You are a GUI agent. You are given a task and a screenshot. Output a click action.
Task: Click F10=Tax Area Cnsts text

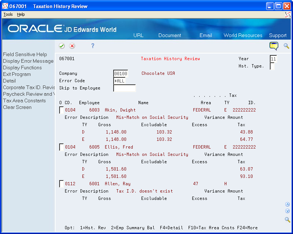pyautogui.click(x=211, y=228)
